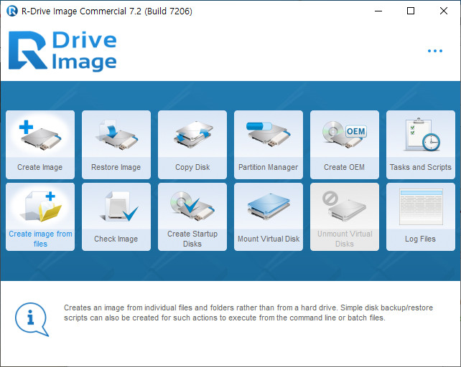This screenshot has width=461, height=367.
Task: Minimize the R-Drive Image window
Action: 378,11
